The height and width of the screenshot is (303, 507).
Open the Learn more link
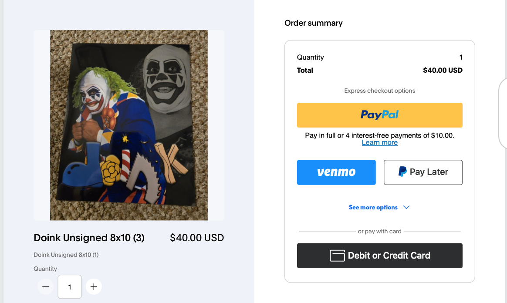[x=380, y=142]
